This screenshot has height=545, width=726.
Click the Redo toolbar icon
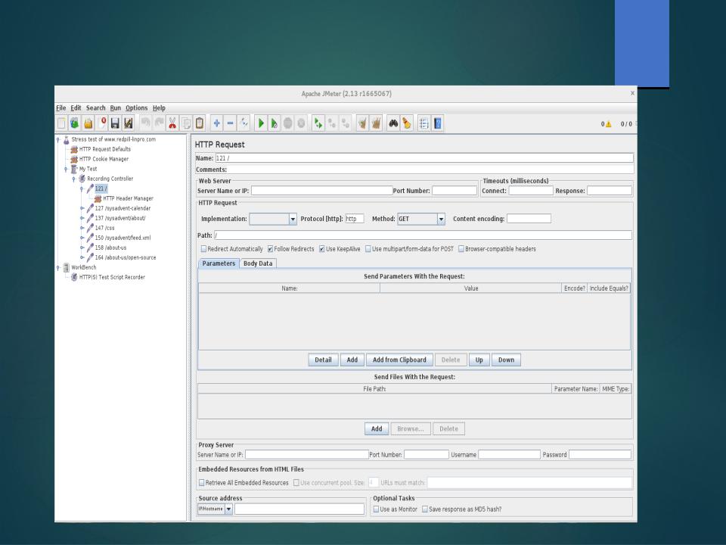tap(160, 123)
